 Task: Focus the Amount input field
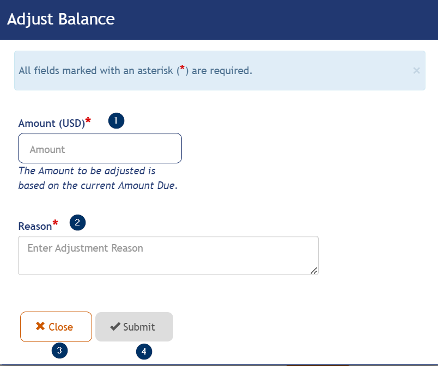100,148
